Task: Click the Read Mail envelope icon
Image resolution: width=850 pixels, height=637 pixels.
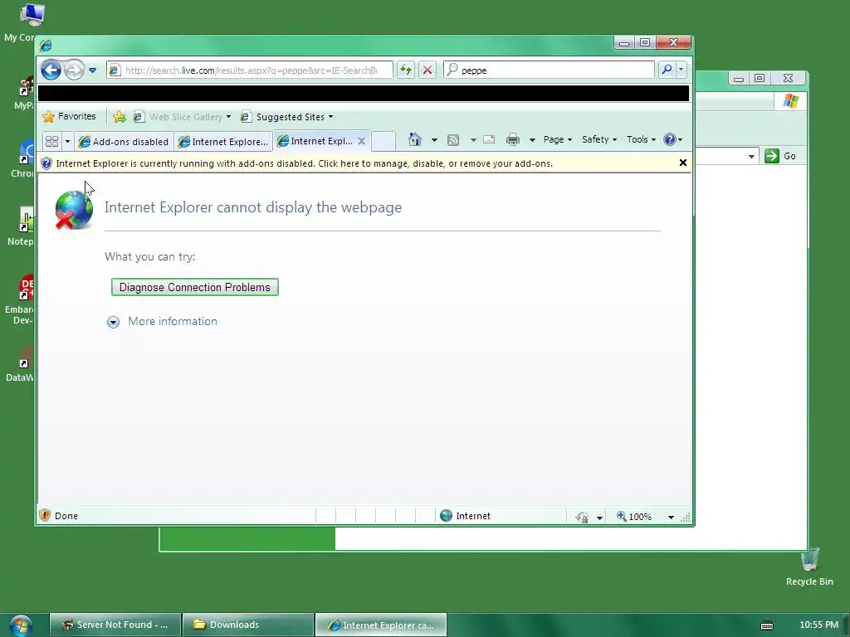Action: 489,139
